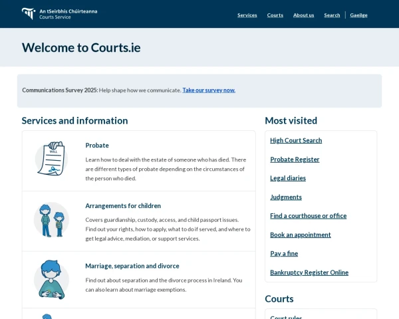
Task: Open Bankruptcy Register Online
Action: point(309,272)
